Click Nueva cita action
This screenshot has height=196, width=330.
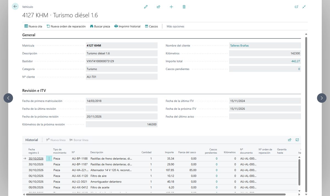(x=33, y=26)
